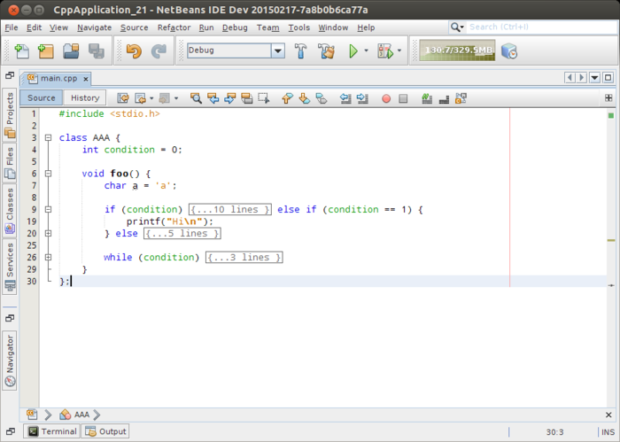Image resolution: width=620 pixels, height=442 pixels.
Task: Click the New Project toolbar icon
Action: click(46, 51)
